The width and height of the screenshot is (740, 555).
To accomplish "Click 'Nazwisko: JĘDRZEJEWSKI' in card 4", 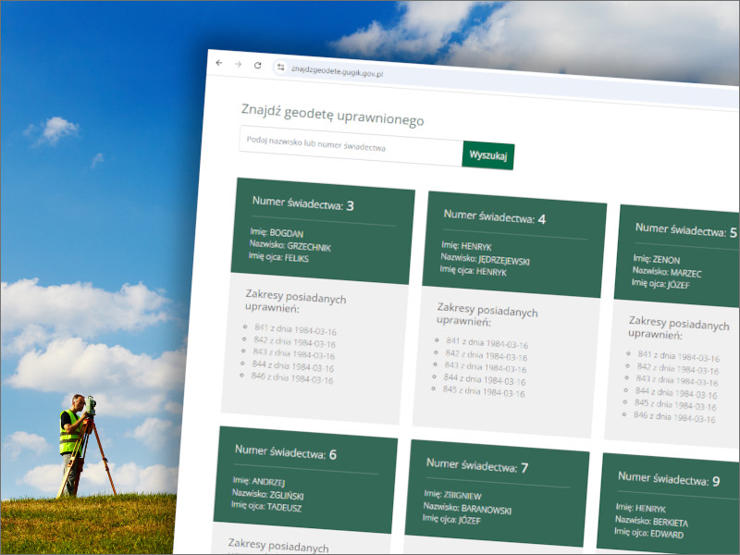I will click(485, 259).
